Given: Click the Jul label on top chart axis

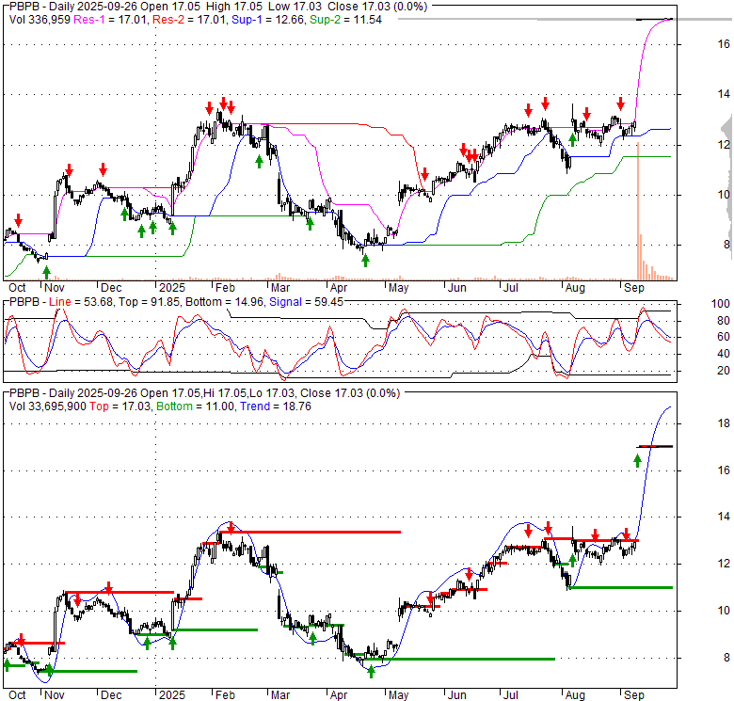Looking at the screenshot, I should (x=511, y=287).
